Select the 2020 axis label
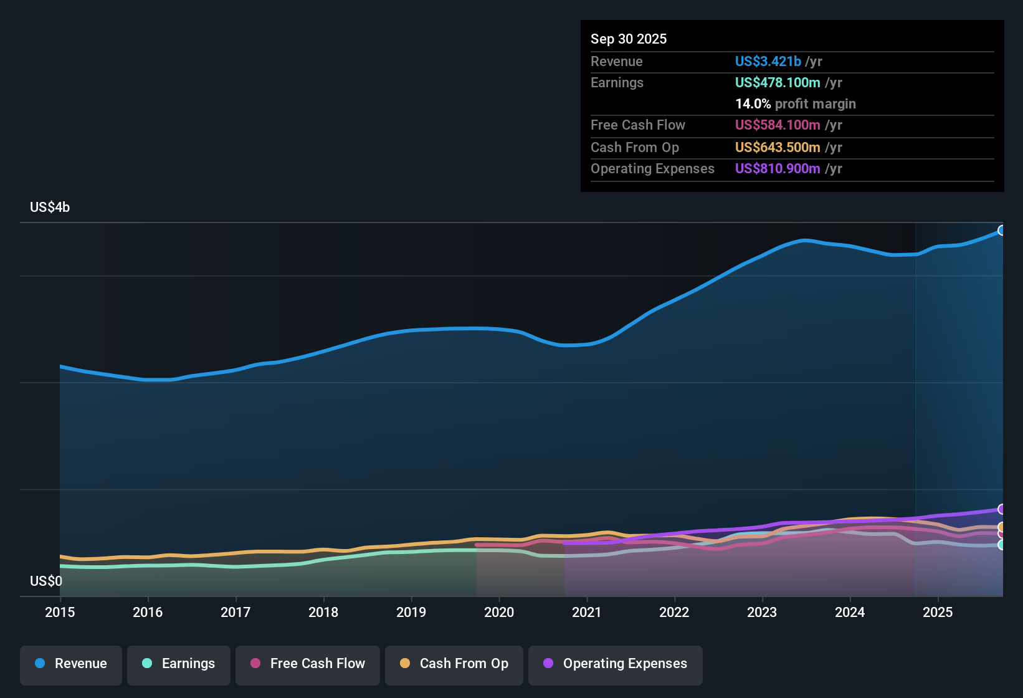1023x698 pixels. [499, 613]
